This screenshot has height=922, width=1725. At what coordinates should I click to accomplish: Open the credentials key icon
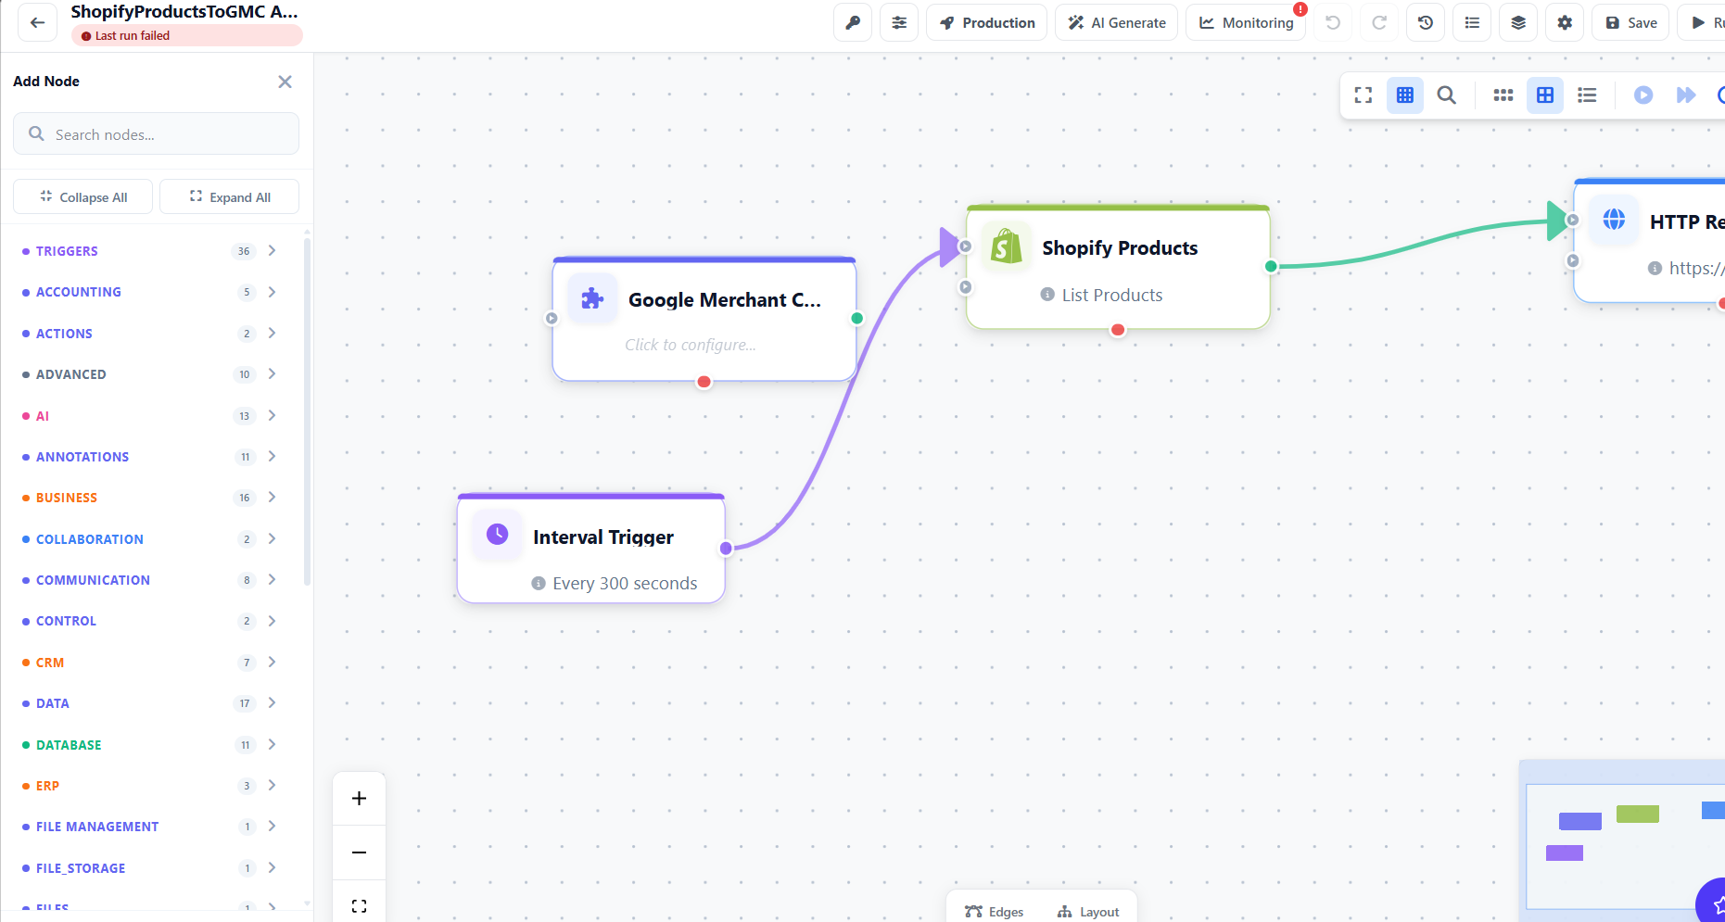point(853,23)
